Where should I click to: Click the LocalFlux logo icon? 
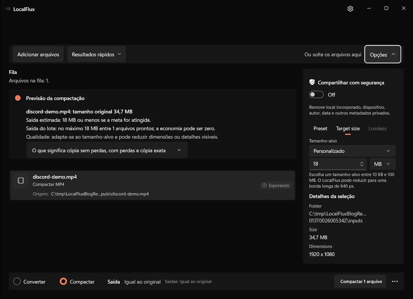8,9
